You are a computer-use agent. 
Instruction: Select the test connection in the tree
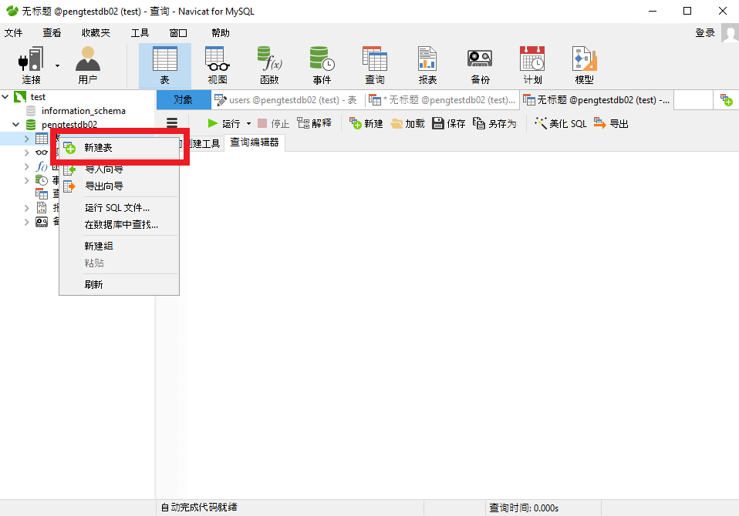pos(38,97)
